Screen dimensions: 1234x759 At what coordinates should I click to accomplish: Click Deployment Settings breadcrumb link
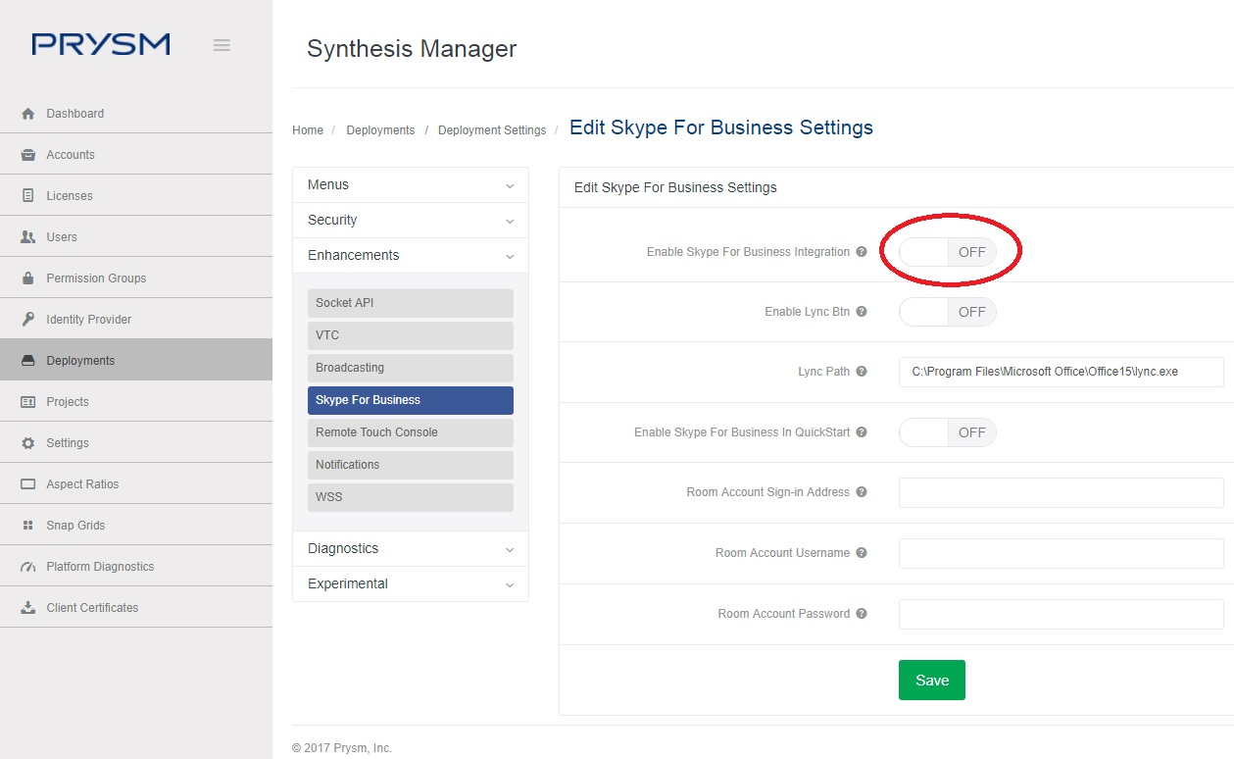coord(492,130)
